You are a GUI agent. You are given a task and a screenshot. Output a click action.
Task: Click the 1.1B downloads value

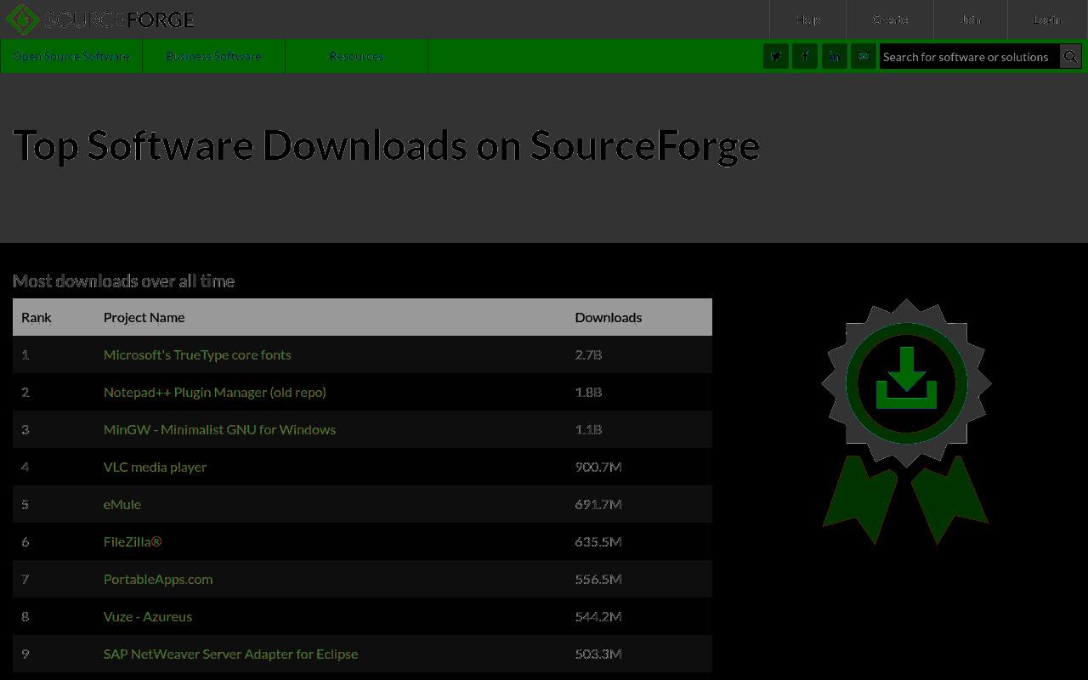pyautogui.click(x=588, y=429)
